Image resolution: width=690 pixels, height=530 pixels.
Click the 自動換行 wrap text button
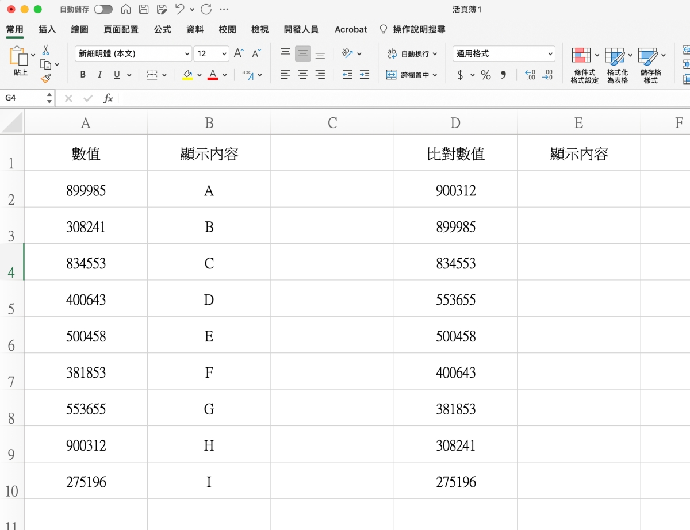tap(412, 53)
